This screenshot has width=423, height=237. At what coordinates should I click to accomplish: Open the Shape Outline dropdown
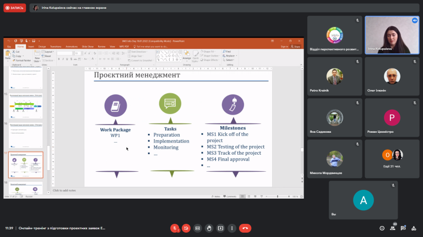click(x=210, y=56)
